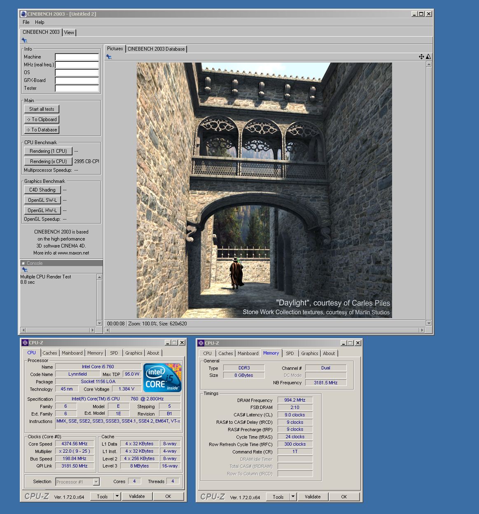Select the CINEBENCH 2003 Database tab
479x514 pixels.
click(156, 49)
